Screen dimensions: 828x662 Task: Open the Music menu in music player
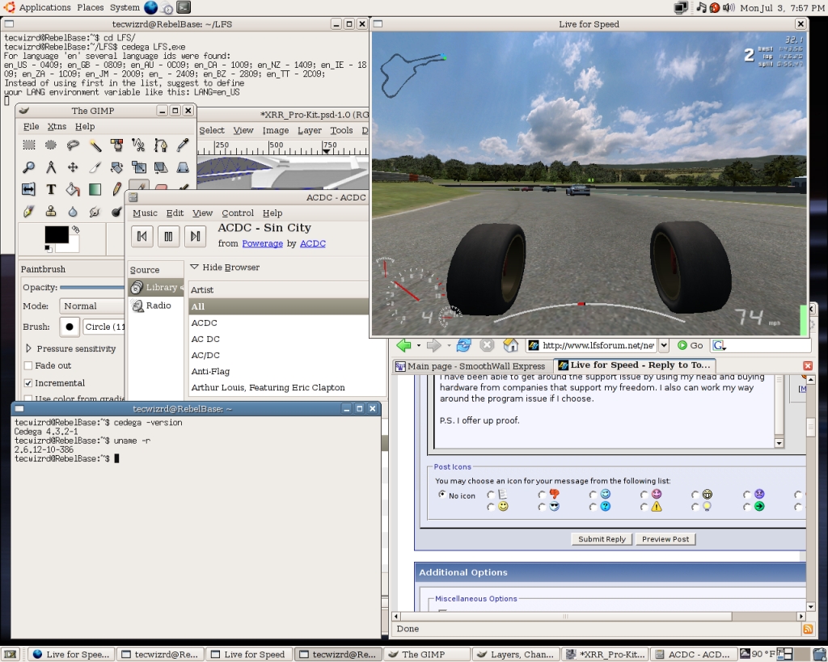[x=145, y=213]
